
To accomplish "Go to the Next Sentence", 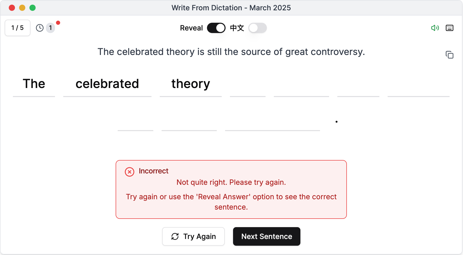I will pos(267,236).
